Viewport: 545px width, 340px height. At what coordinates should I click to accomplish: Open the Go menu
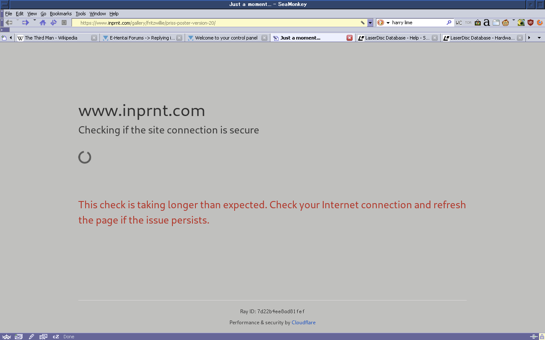[43, 14]
